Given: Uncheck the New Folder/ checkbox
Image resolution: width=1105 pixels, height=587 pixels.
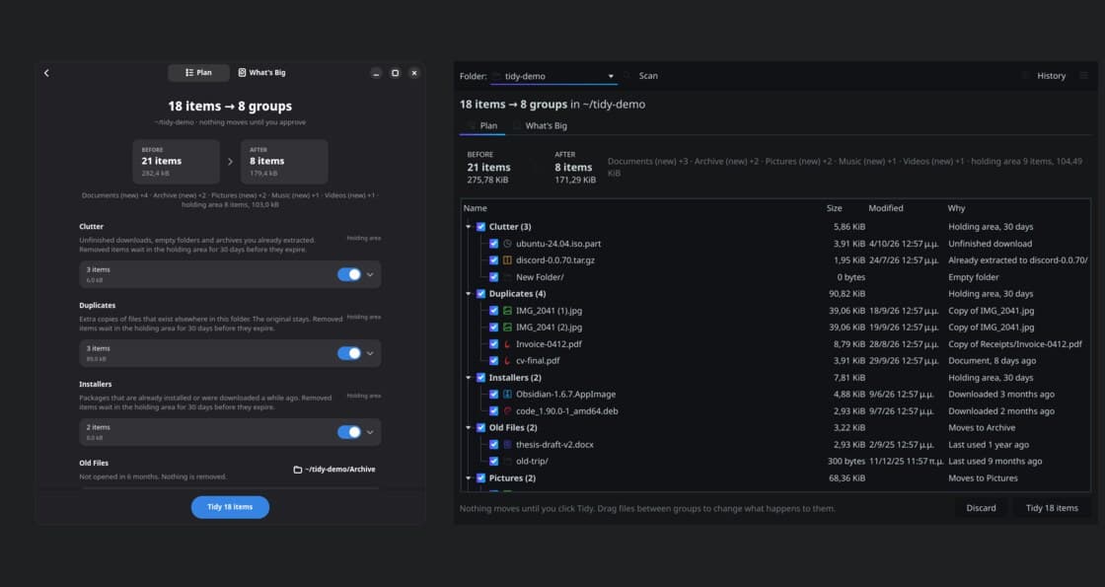Looking at the screenshot, I should [x=493, y=277].
